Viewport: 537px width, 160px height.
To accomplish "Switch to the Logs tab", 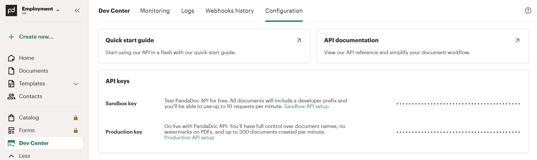I will point(188,11).
